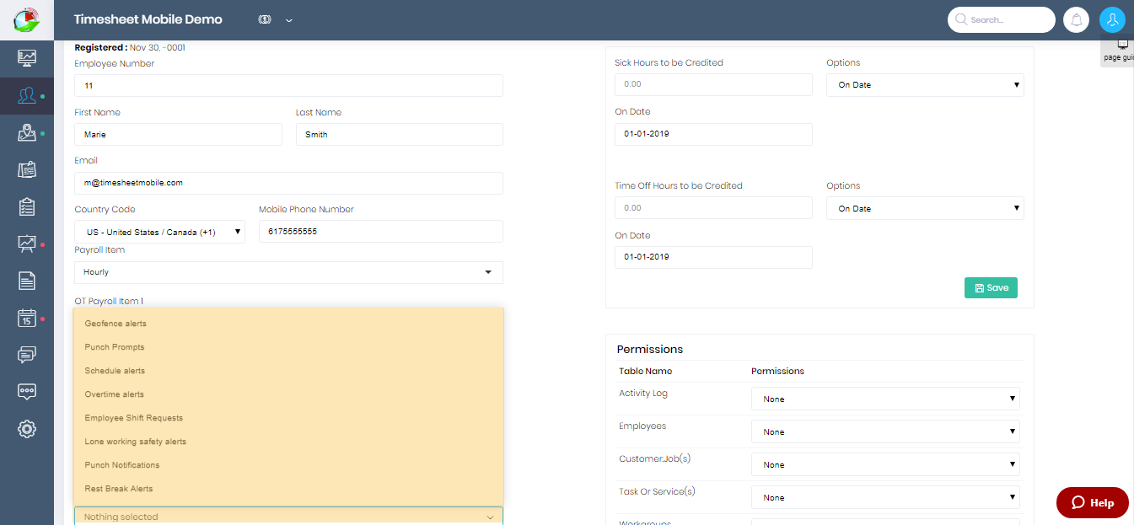Click the red Help chat button
This screenshot has height=525, width=1134.
(x=1092, y=502)
